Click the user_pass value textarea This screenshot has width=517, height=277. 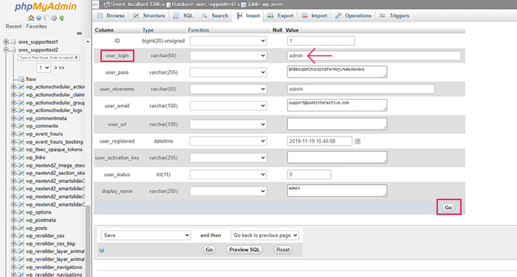(x=338, y=72)
